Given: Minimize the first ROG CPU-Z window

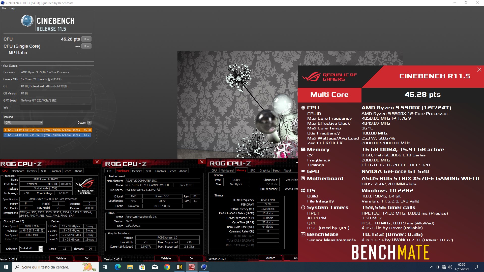Looking at the screenshot, I should [x=88, y=163].
